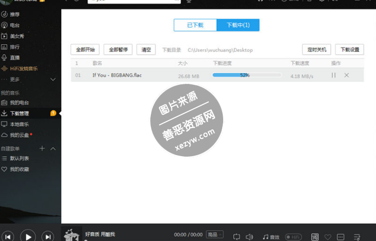Screen dimensions: 376x241
Task: Click the 全部暂停 button
Action: (118, 50)
